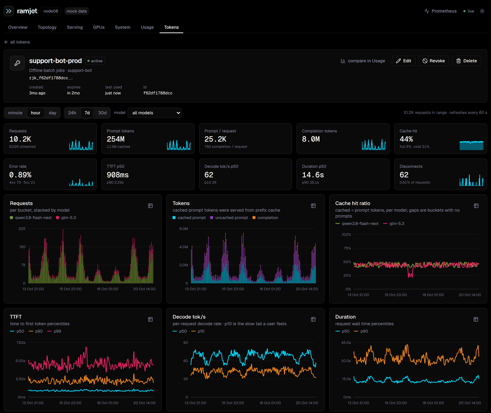Click the back arrow to all tokens
This screenshot has height=413, width=491.
17,42
